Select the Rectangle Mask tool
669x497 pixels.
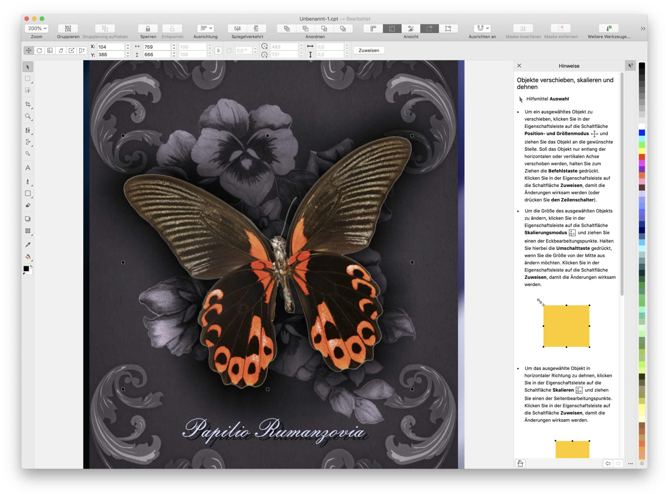[x=28, y=79]
